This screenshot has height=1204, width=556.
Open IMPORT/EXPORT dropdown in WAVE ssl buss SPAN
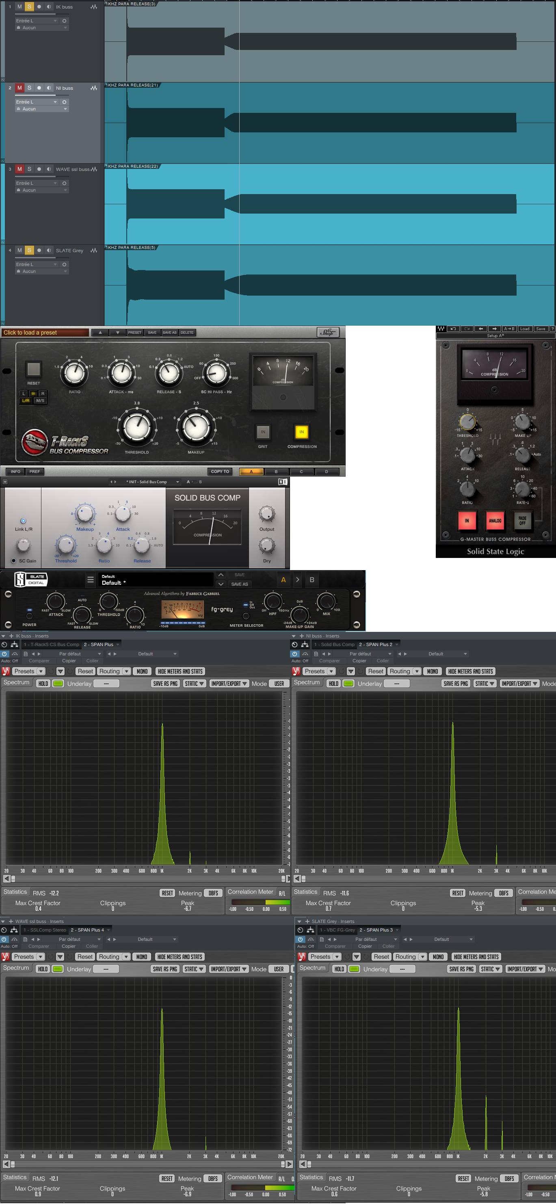tap(229, 969)
